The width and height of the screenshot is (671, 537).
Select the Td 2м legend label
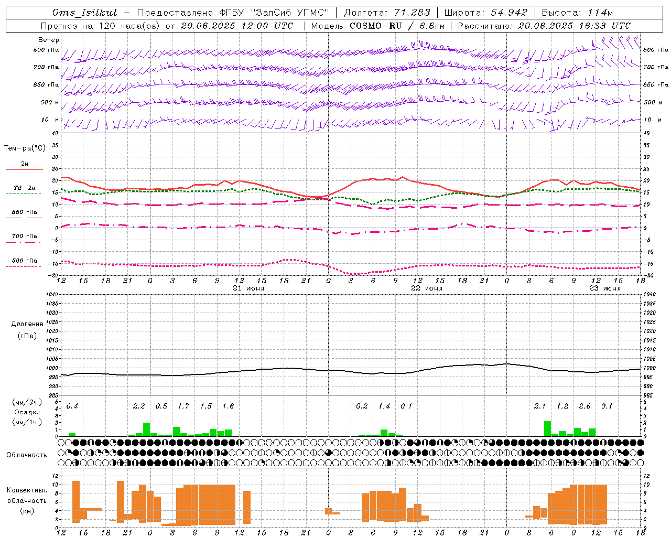coord(25,188)
